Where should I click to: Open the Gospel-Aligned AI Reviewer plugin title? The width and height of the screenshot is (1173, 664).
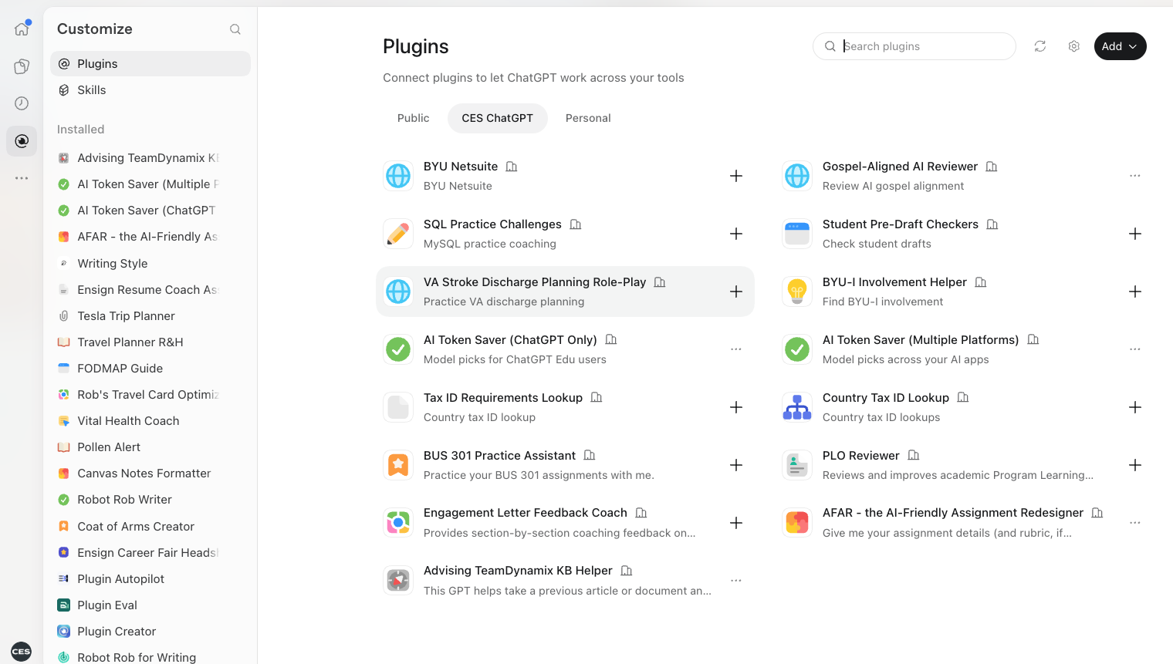[900, 167]
